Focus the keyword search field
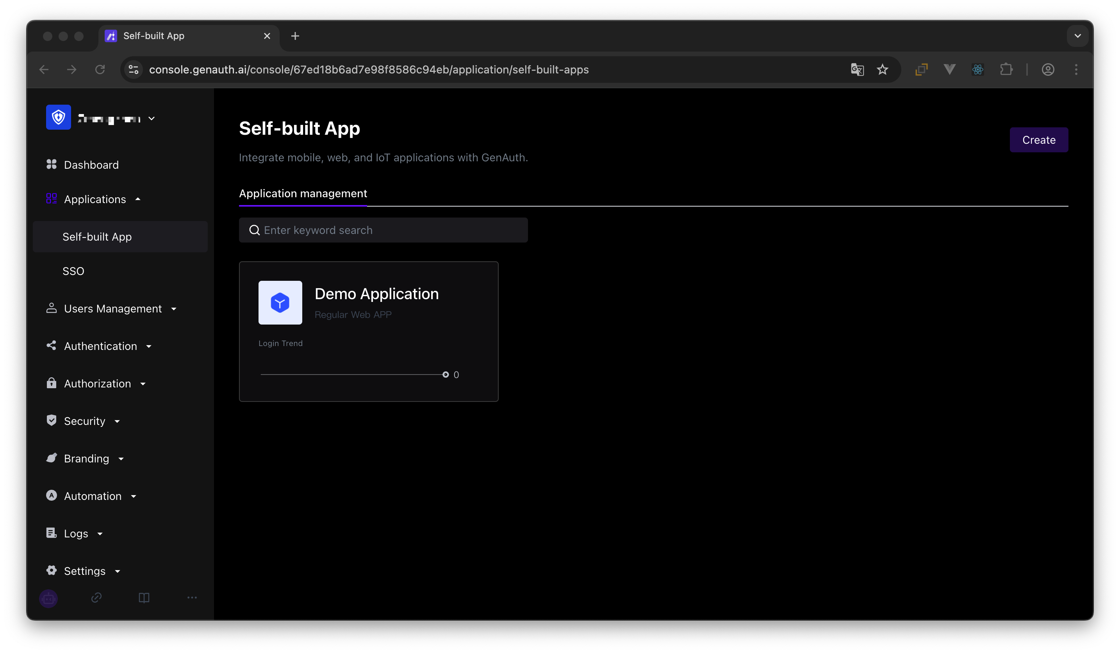The height and width of the screenshot is (653, 1120). pos(383,230)
